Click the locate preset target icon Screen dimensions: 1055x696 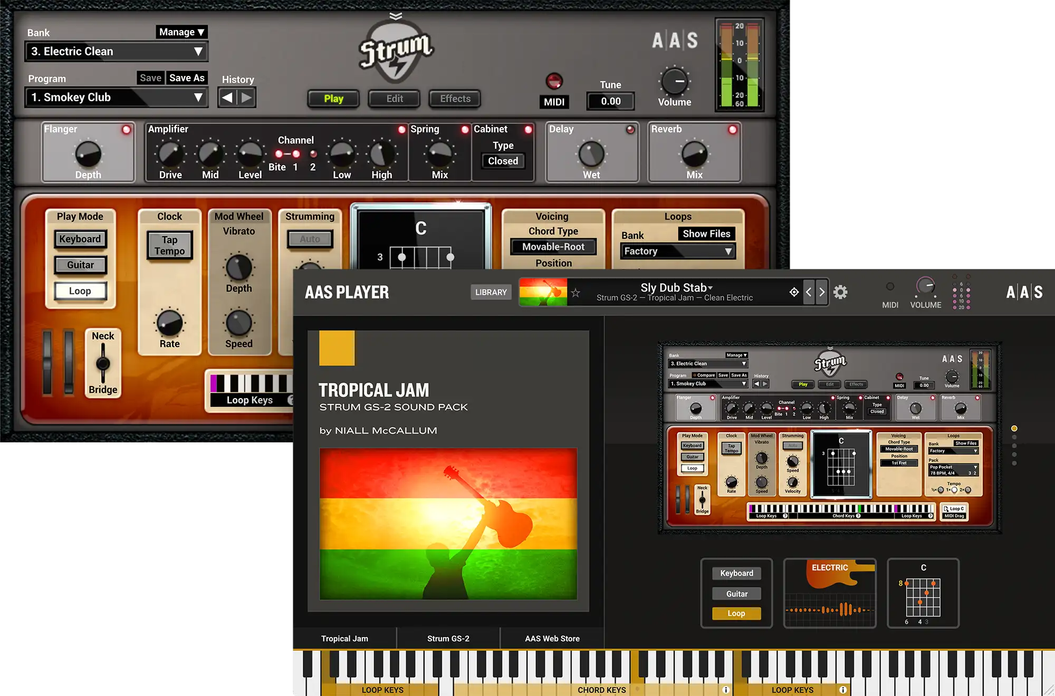coord(794,292)
